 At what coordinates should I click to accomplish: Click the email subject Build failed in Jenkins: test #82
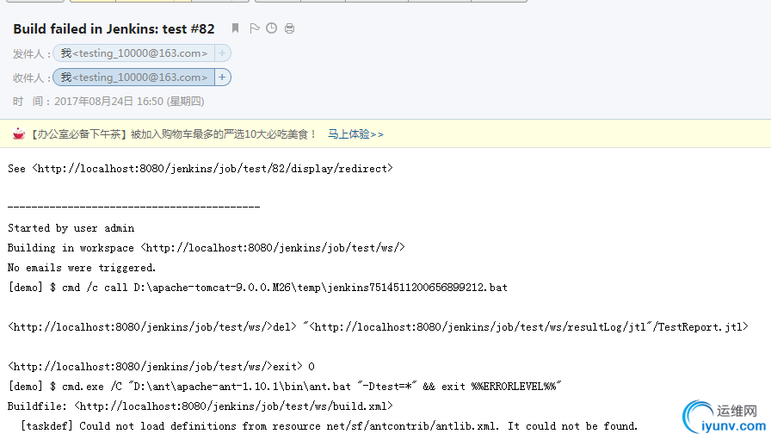tap(114, 29)
